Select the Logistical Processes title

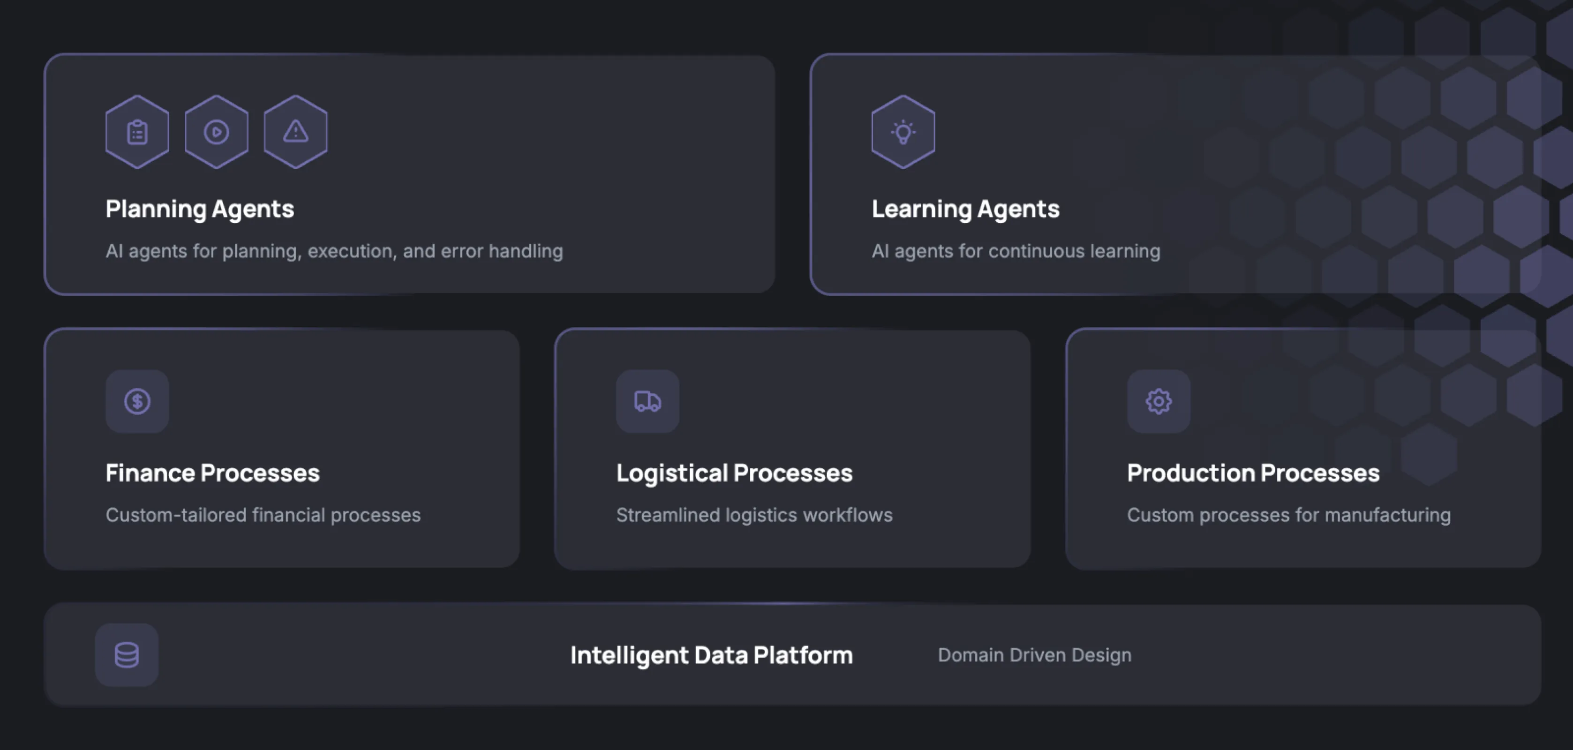(x=734, y=472)
